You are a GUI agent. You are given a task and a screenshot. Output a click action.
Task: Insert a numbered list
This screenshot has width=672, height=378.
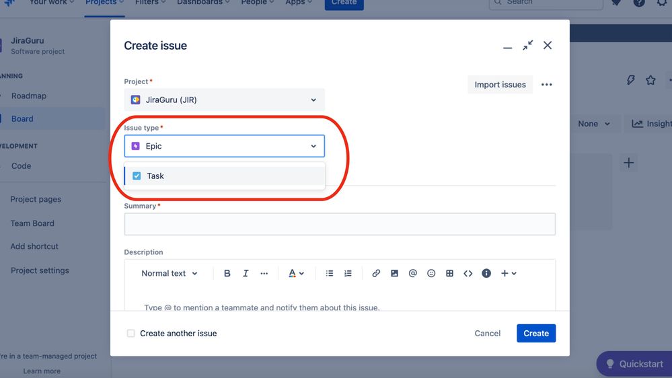tap(348, 274)
